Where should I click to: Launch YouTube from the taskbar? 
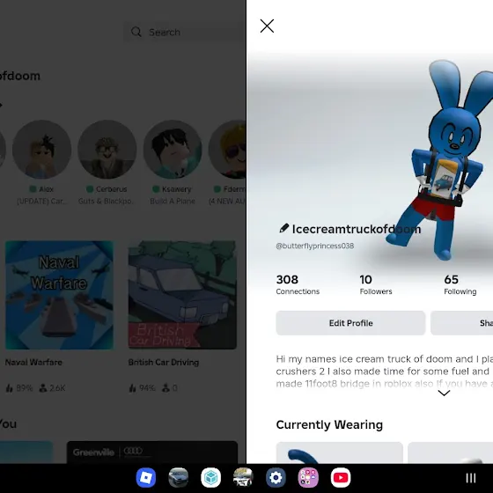(x=341, y=477)
